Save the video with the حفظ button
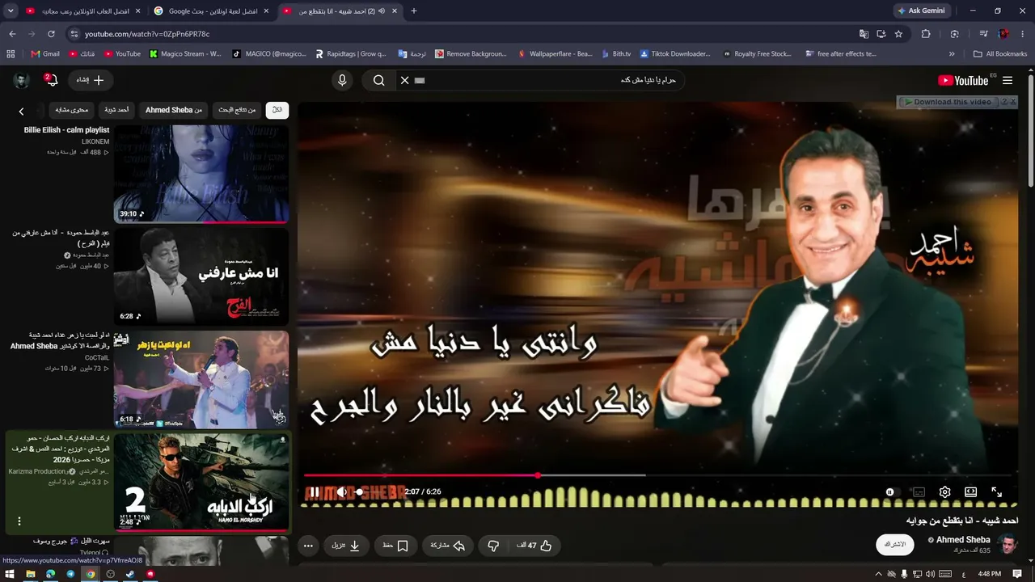 395,546
